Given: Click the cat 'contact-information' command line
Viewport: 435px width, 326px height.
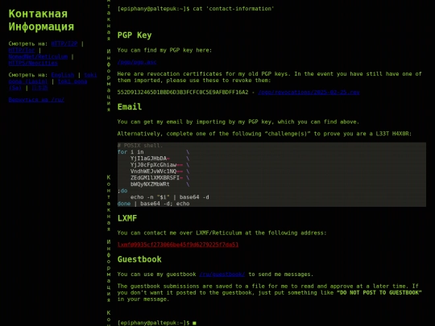Looking at the screenshot, I should [196, 9].
